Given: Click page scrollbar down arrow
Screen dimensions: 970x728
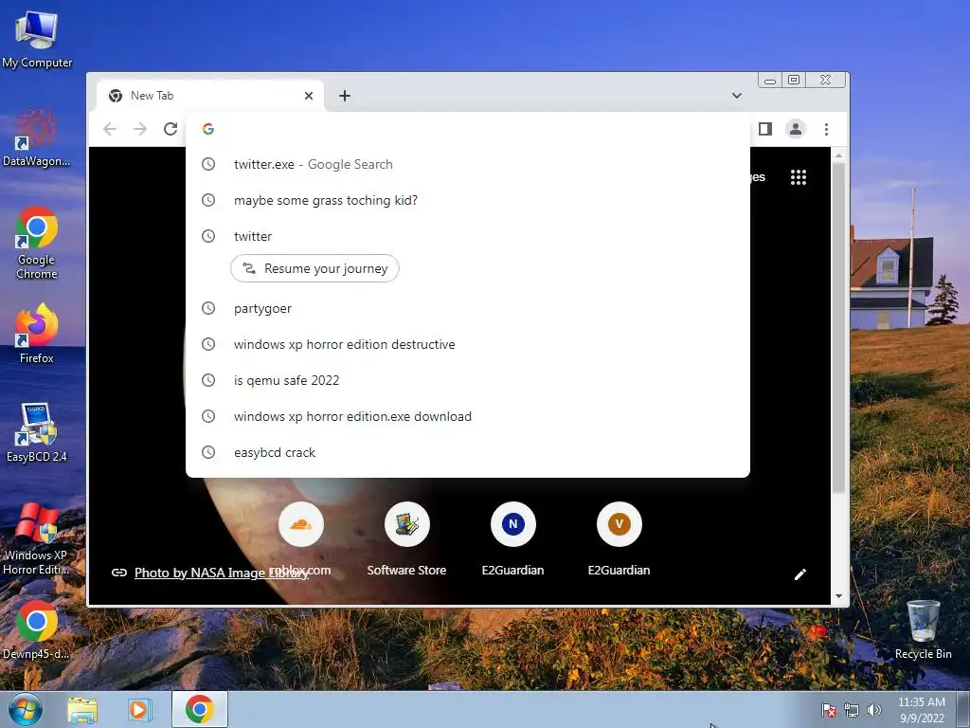Looking at the screenshot, I should coord(839,596).
